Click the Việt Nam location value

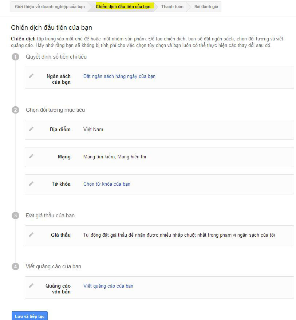[93, 129]
